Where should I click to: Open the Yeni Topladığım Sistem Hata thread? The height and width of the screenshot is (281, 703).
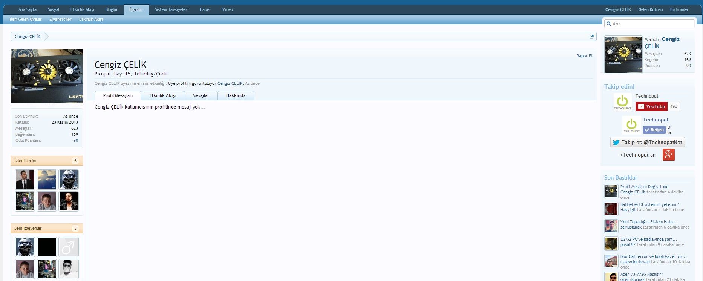[x=649, y=222]
